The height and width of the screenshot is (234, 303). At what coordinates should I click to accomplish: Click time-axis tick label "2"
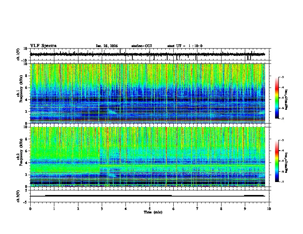pyautogui.click(x=78, y=209)
